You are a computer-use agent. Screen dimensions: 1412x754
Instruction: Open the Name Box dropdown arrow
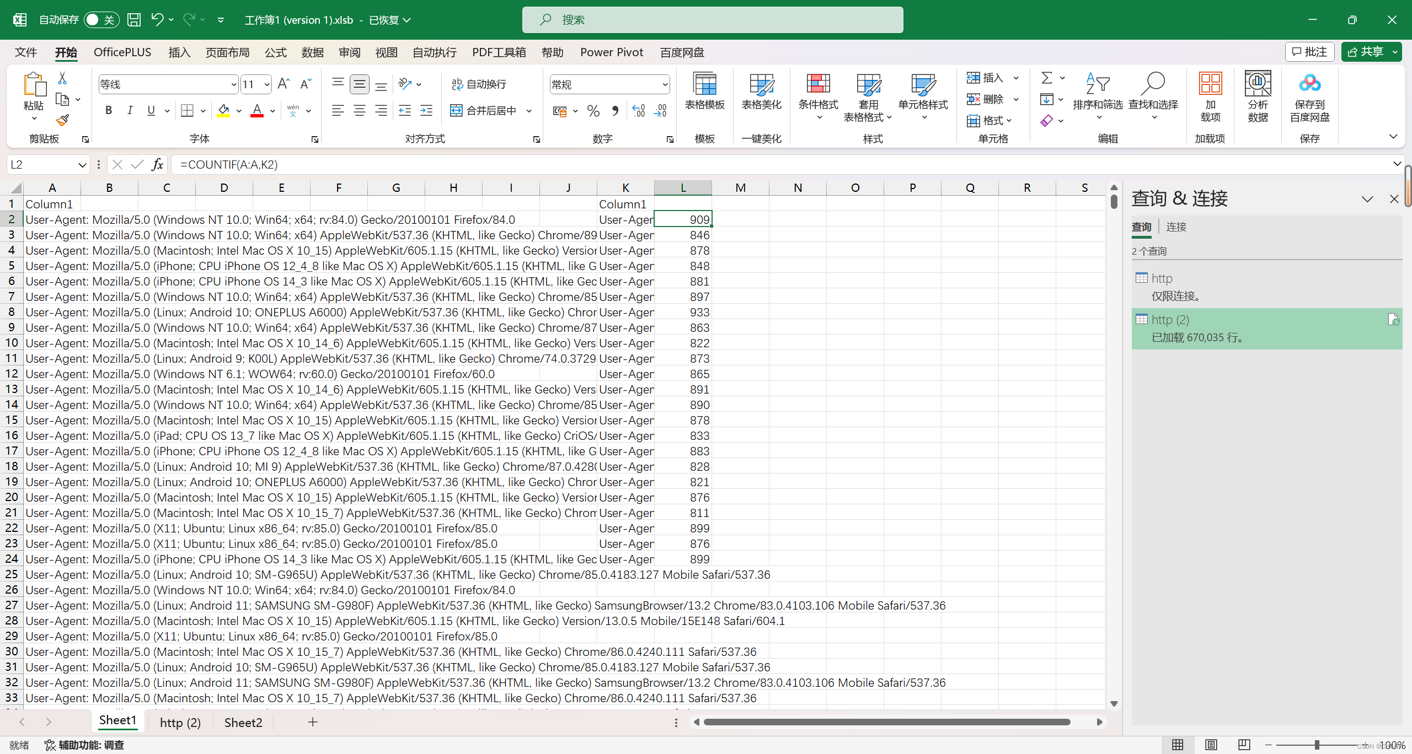pos(82,164)
